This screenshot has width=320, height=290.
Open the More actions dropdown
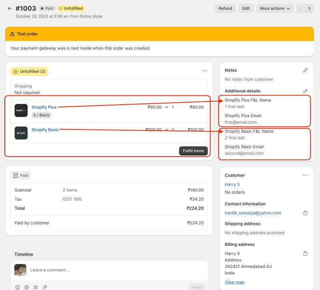[274, 8]
